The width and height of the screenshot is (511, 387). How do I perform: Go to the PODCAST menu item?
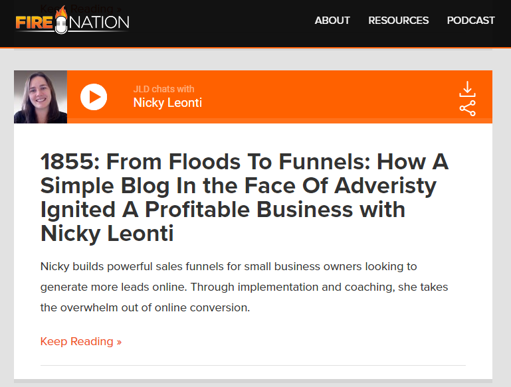tap(470, 20)
